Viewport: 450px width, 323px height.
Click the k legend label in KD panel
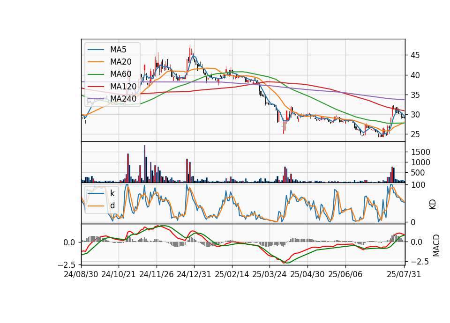112,193
